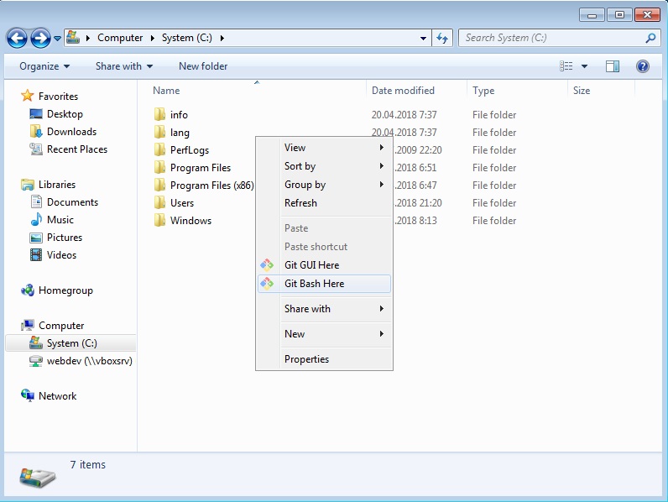The width and height of the screenshot is (668, 502).
Task: Sort by the Type column header
Action: click(x=483, y=91)
